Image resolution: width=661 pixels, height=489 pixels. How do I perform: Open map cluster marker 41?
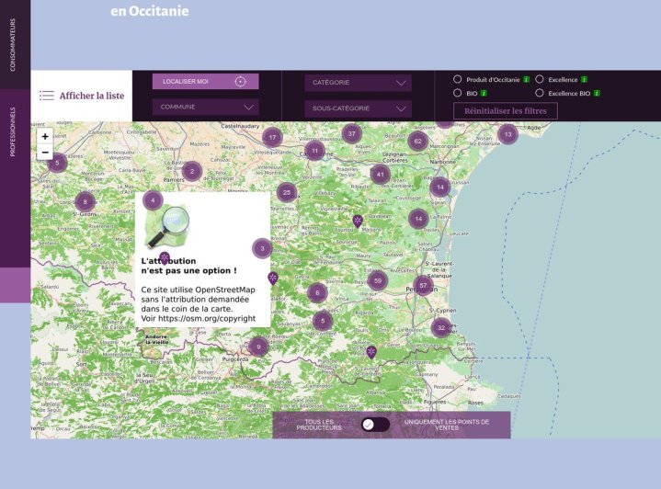[381, 174]
